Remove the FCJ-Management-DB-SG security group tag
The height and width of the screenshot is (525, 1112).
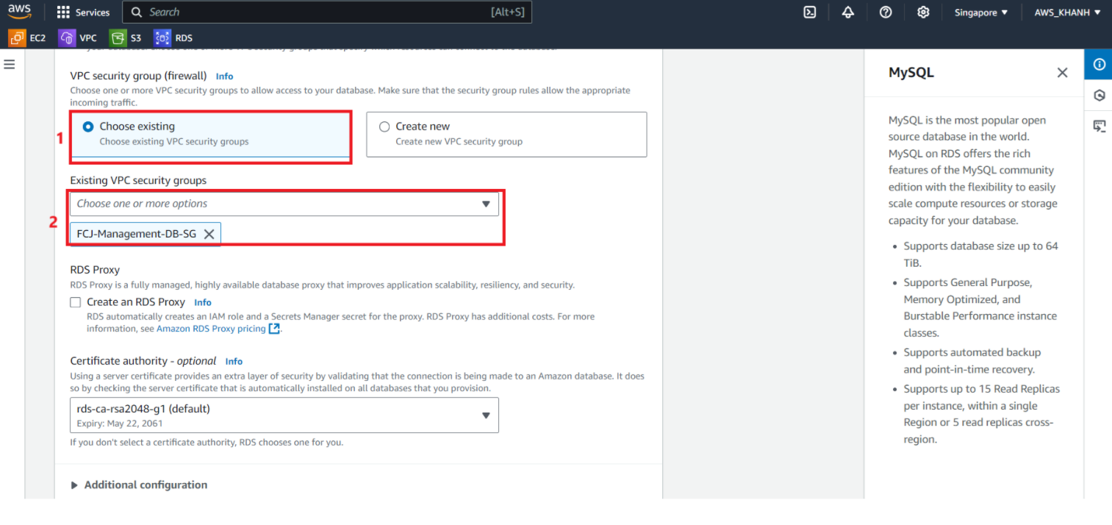pos(209,234)
